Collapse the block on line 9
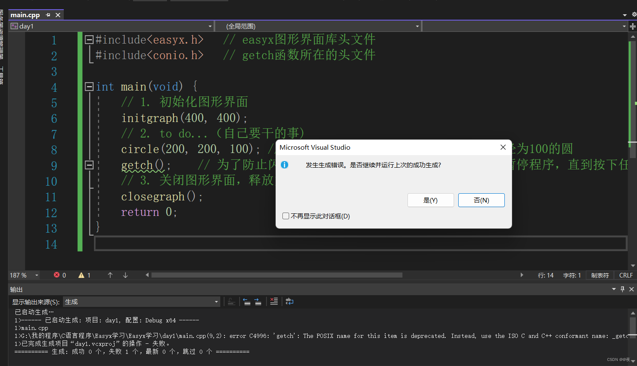 (x=89, y=165)
